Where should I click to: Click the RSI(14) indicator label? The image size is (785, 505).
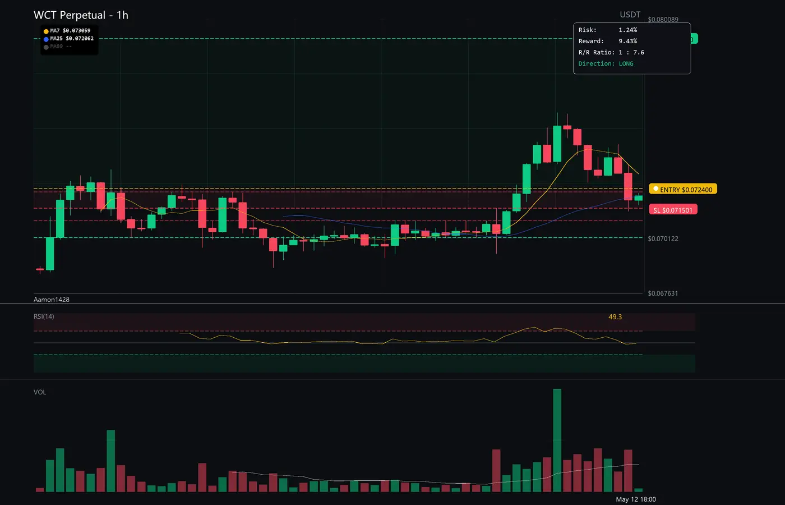44,316
